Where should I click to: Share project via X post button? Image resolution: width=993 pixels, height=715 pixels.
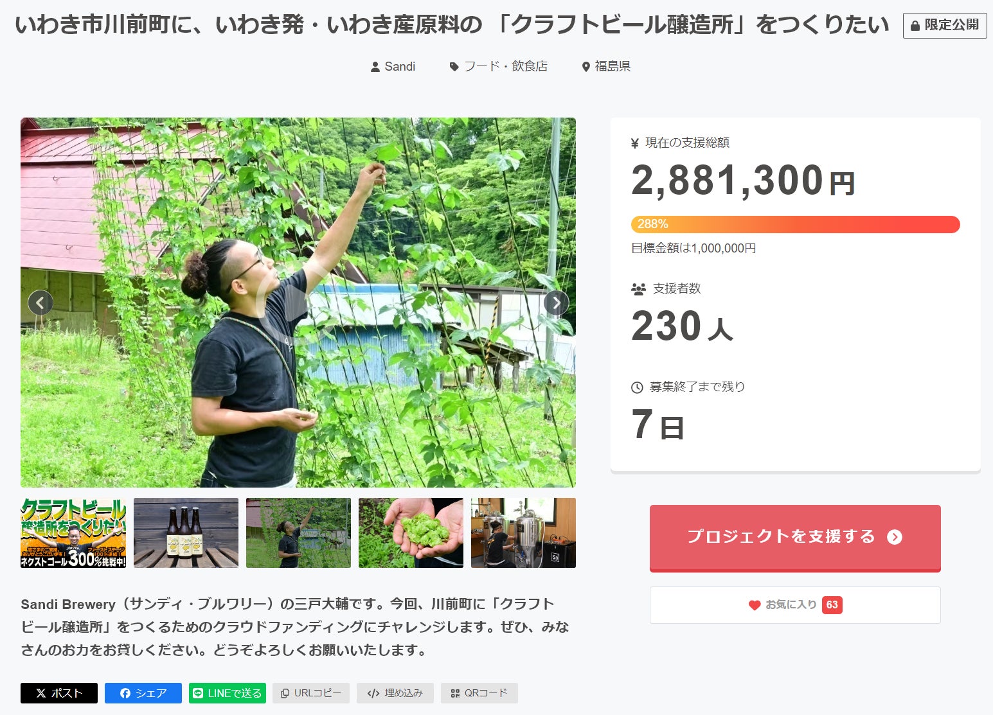pyautogui.click(x=59, y=693)
